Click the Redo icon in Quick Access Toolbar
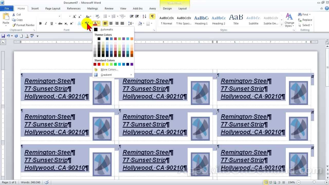The image size is (329, 185). click(x=16, y=36)
